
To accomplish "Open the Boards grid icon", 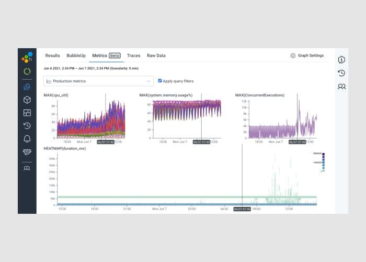I will coord(27,113).
